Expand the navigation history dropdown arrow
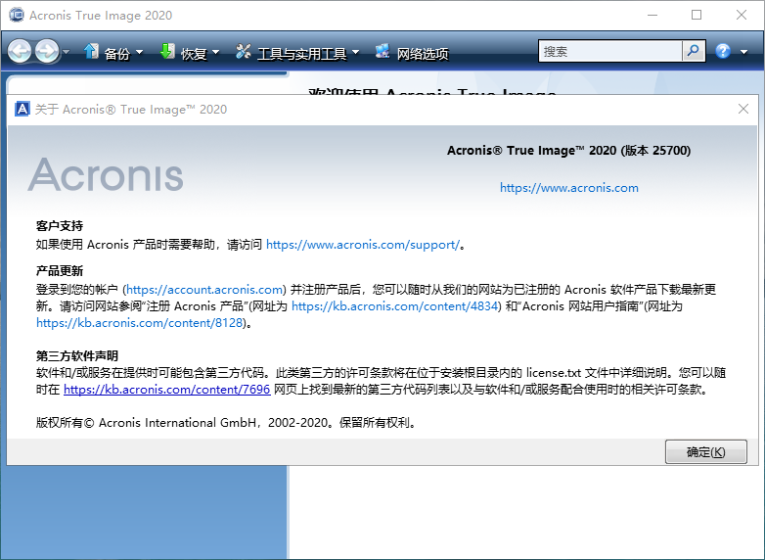Image resolution: width=765 pixels, height=560 pixels. [66, 53]
